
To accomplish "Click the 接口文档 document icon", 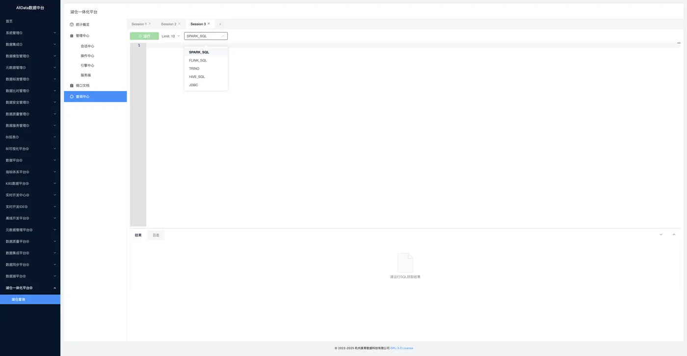I will pyautogui.click(x=72, y=85).
